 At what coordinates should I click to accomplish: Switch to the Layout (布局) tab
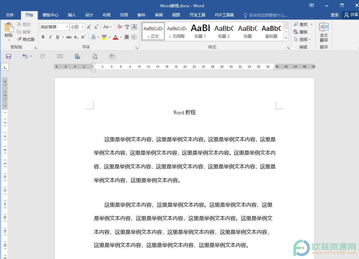tap(106, 15)
